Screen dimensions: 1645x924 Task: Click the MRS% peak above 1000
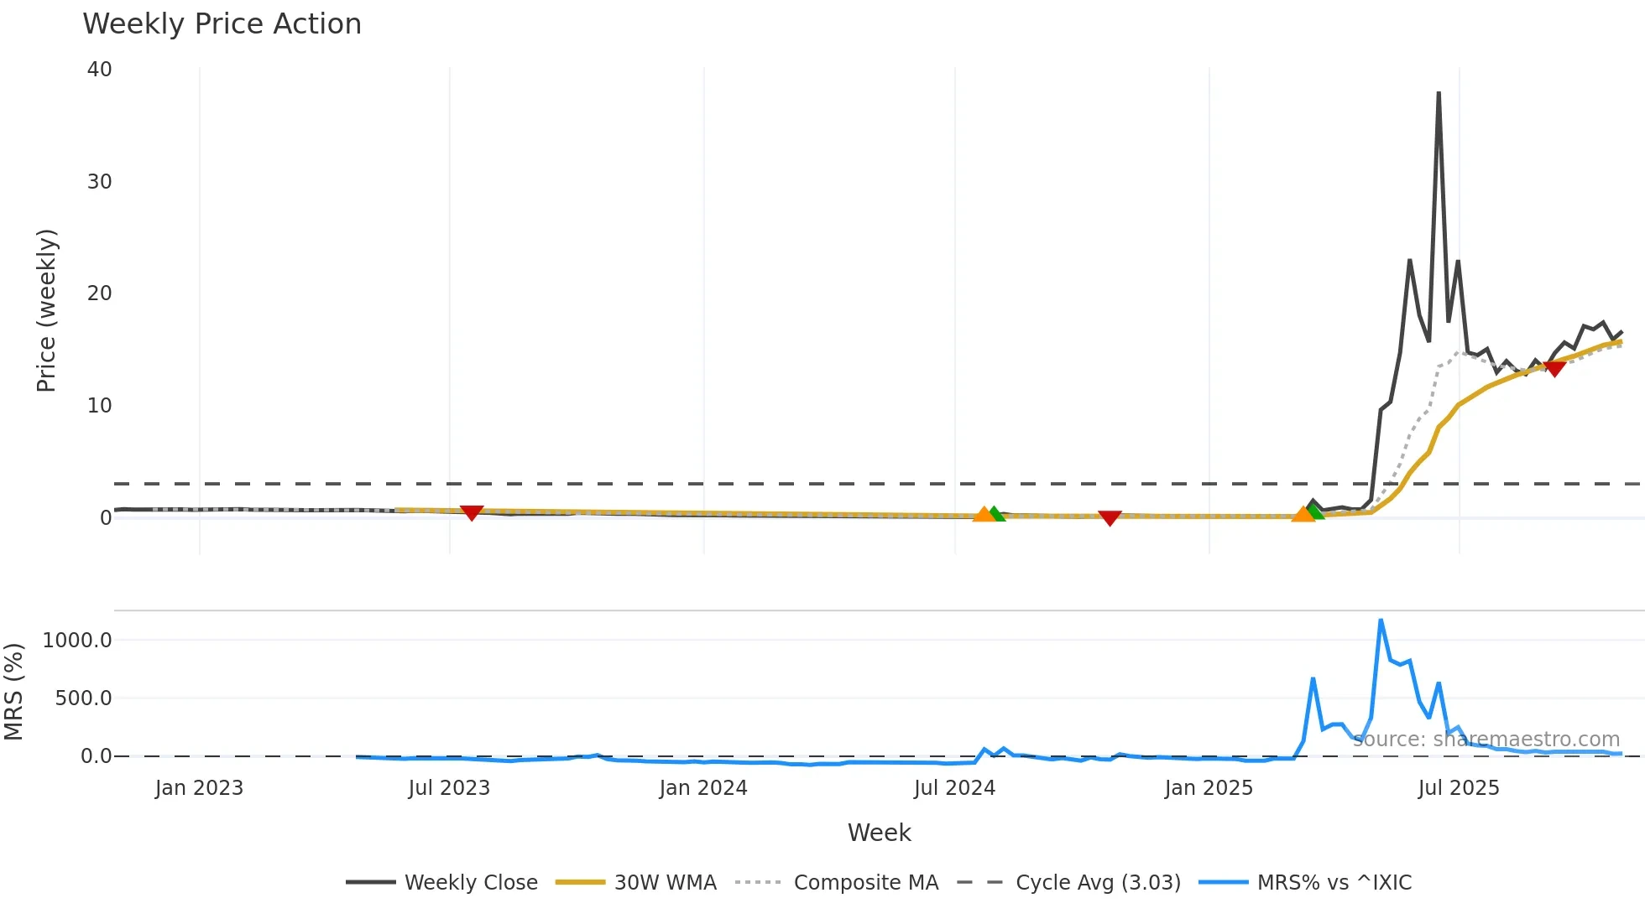click(1381, 620)
